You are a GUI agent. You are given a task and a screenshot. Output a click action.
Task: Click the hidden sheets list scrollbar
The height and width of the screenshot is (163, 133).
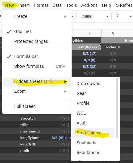117,108
